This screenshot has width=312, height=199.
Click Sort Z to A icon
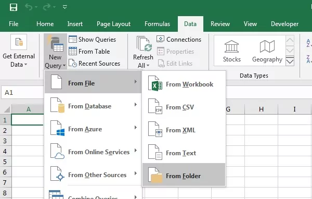[308, 59]
